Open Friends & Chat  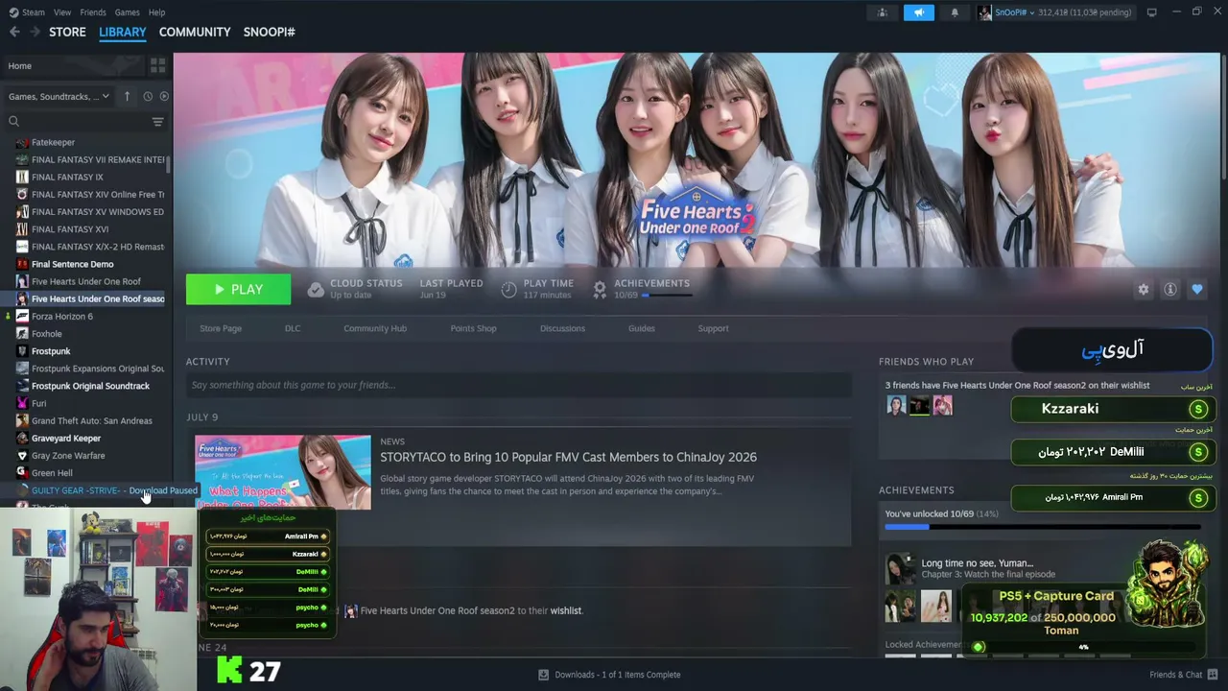pos(1183,675)
